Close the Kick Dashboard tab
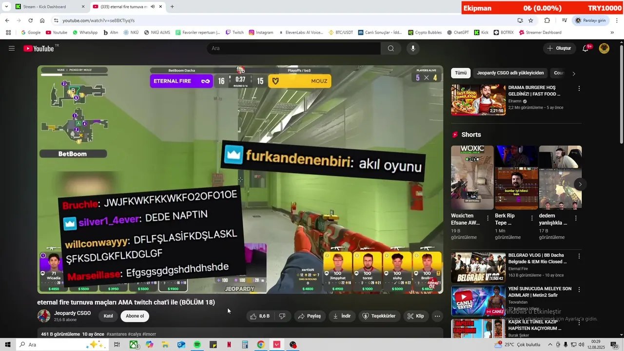Viewport: 624px width, 351px height. 83,7
